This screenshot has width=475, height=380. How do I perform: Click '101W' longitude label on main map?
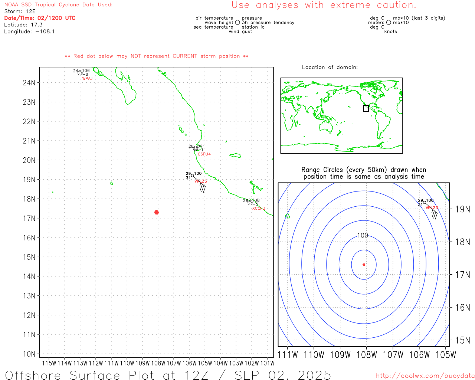coord(267,363)
